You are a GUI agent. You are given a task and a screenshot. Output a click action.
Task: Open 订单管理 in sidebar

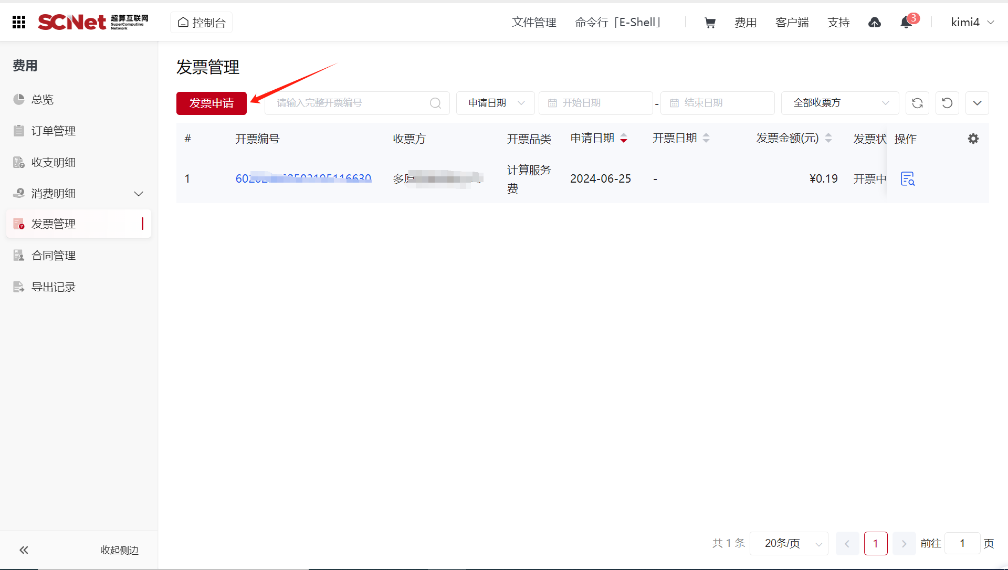tap(54, 131)
